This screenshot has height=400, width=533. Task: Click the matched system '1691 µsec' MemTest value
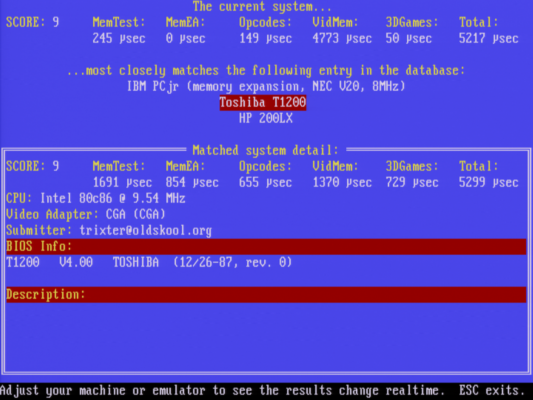tap(122, 182)
